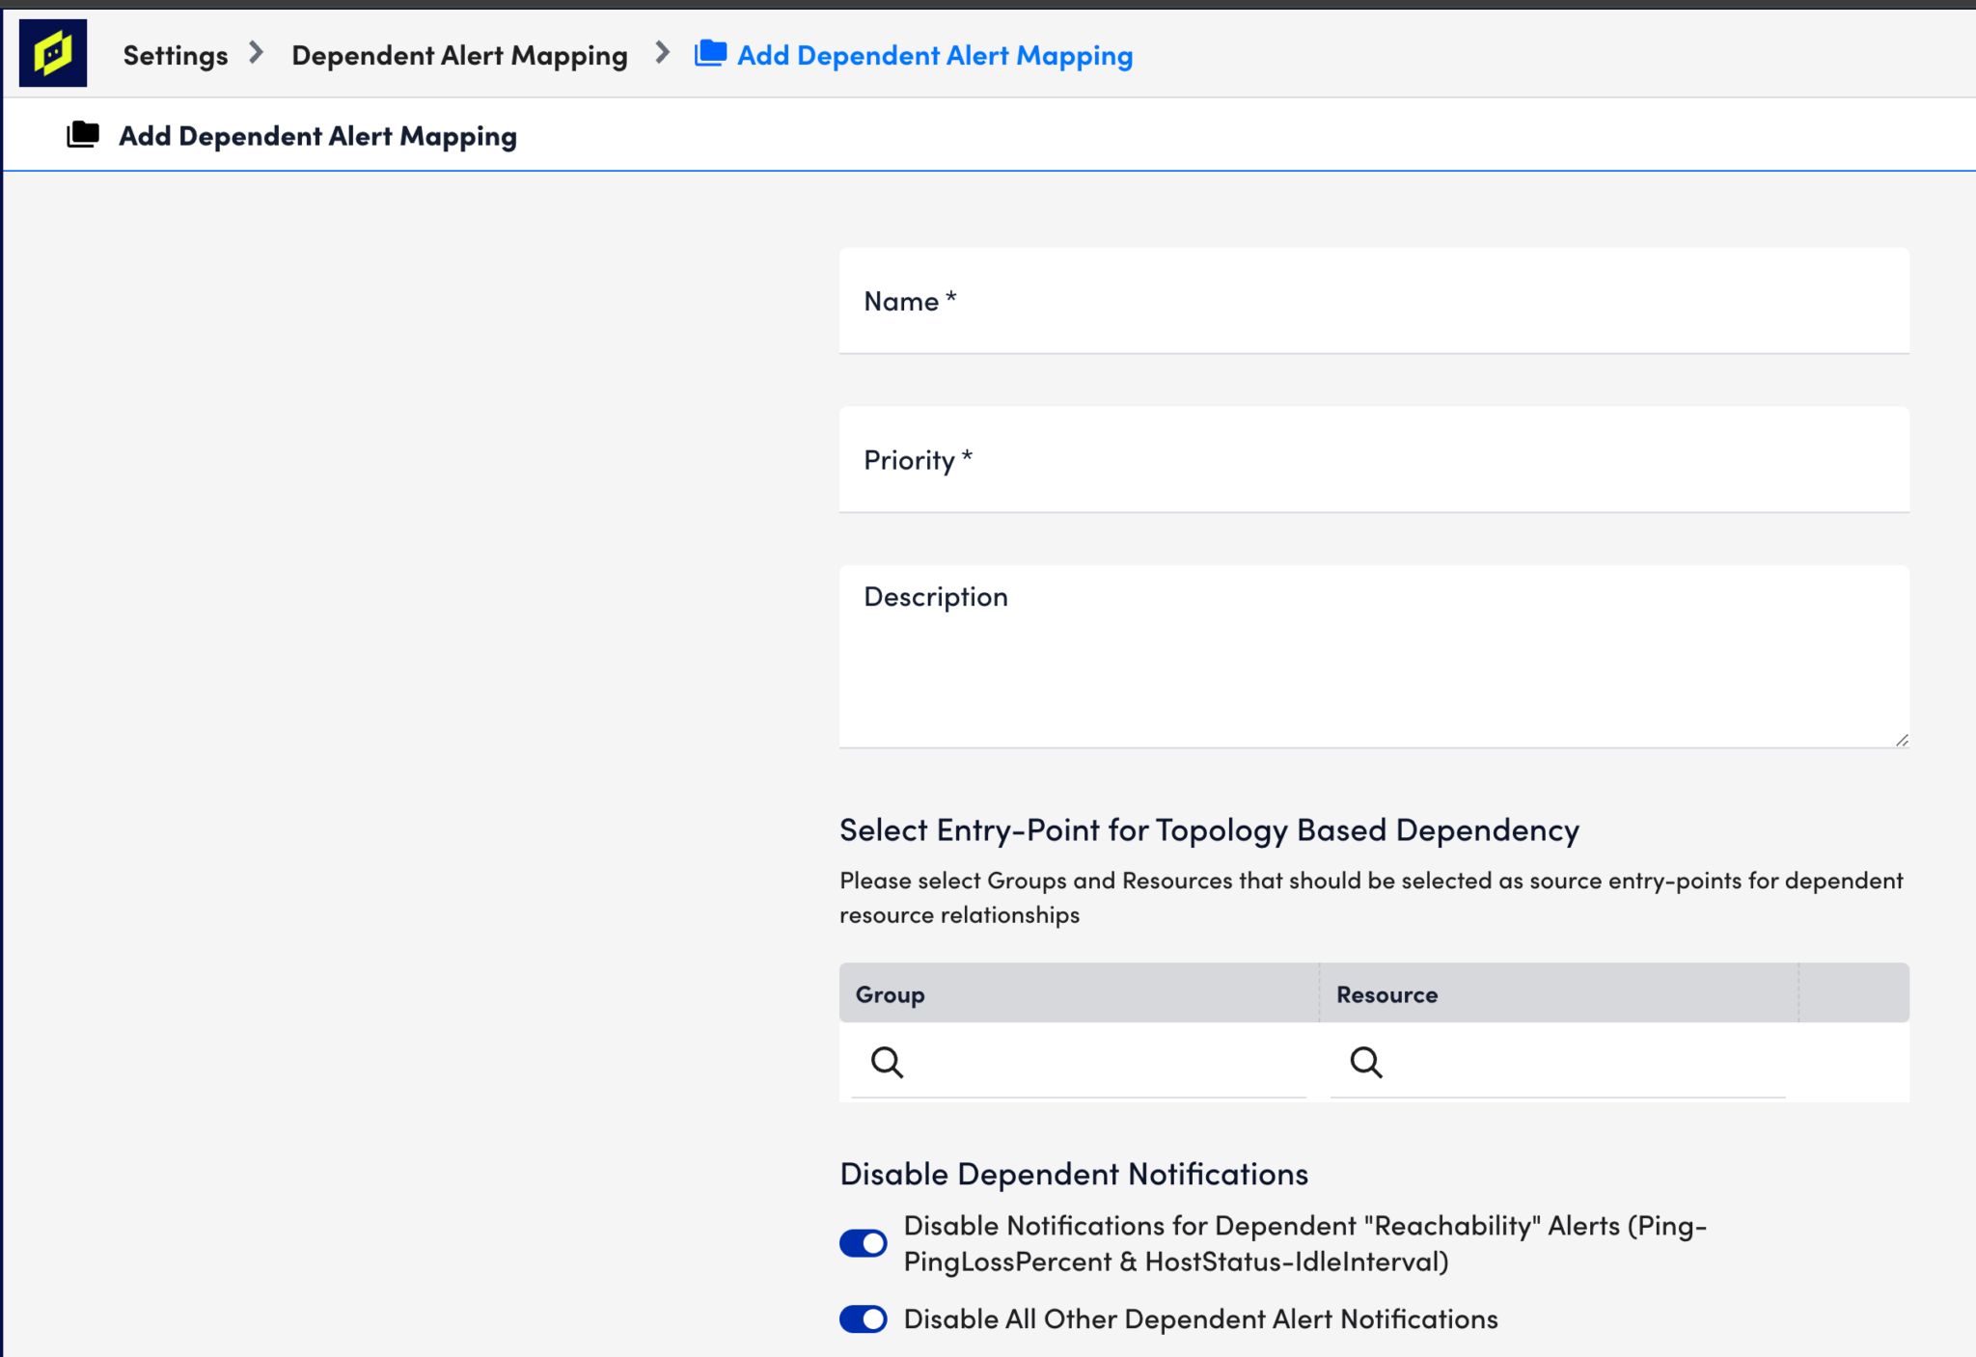Click the search magnifier icon in the Resource column

[1366, 1062]
